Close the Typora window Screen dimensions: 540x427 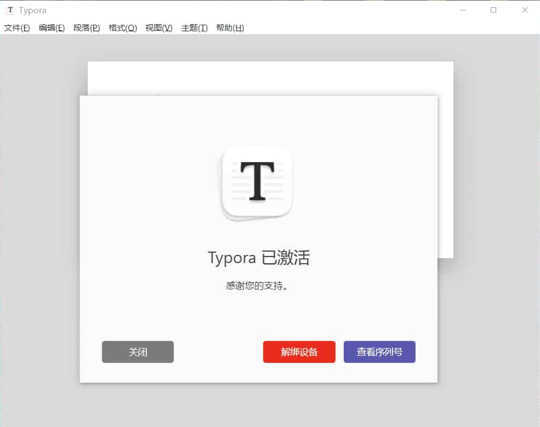pyautogui.click(x=525, y=10)
